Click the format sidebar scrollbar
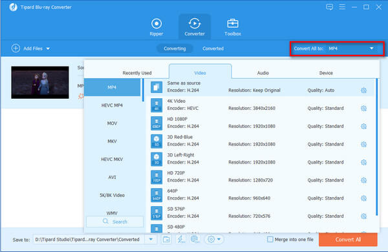The height and width of the screenshot is (252, 388). pyautogui.click(x=143, y=90)
